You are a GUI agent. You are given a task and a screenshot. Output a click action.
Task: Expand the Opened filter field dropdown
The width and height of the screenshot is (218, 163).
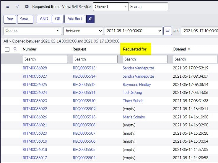coord(33,31)
